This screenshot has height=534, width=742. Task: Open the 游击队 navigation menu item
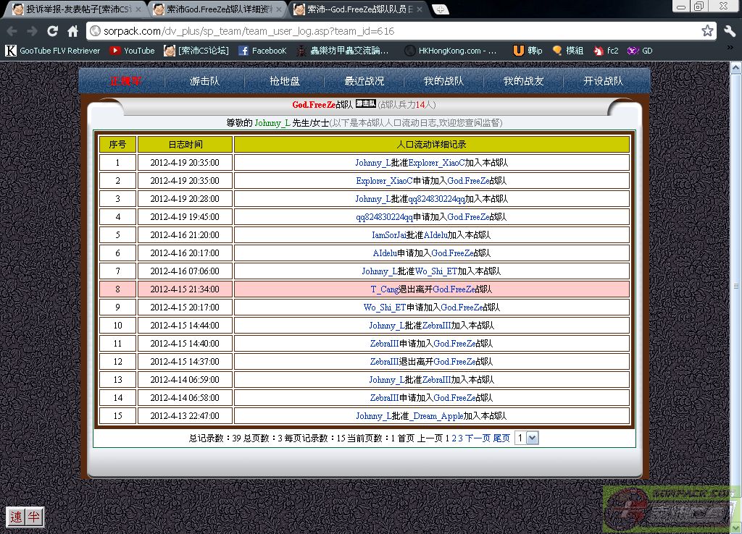(204, 81)
